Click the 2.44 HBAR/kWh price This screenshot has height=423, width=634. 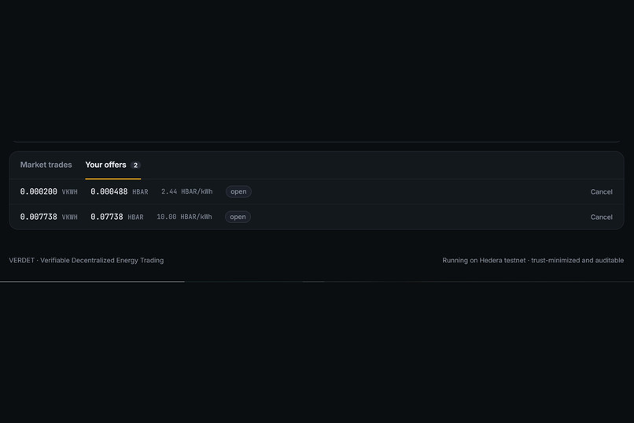click(x=186, y=192)
